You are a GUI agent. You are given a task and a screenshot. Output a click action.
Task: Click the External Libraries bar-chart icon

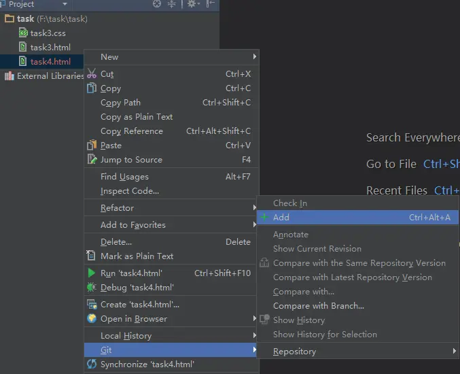10,76
